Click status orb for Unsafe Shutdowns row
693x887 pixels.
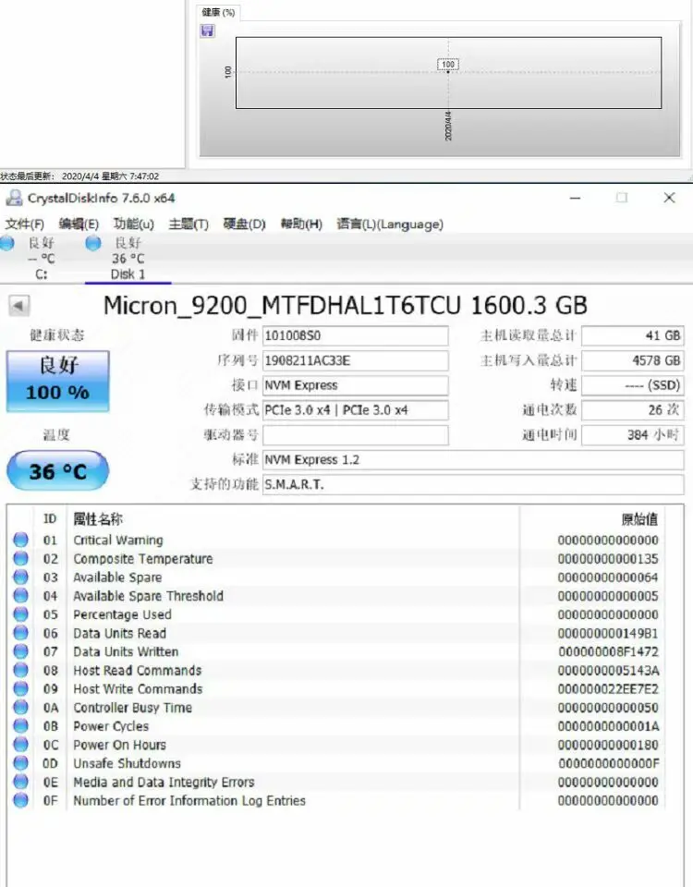click(21, 763)
